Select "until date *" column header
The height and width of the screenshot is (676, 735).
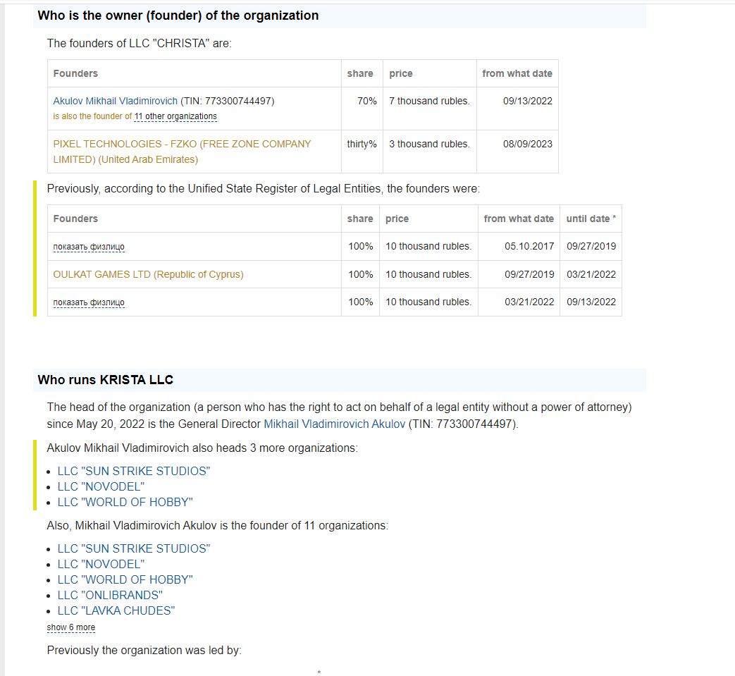pos(591,219)
